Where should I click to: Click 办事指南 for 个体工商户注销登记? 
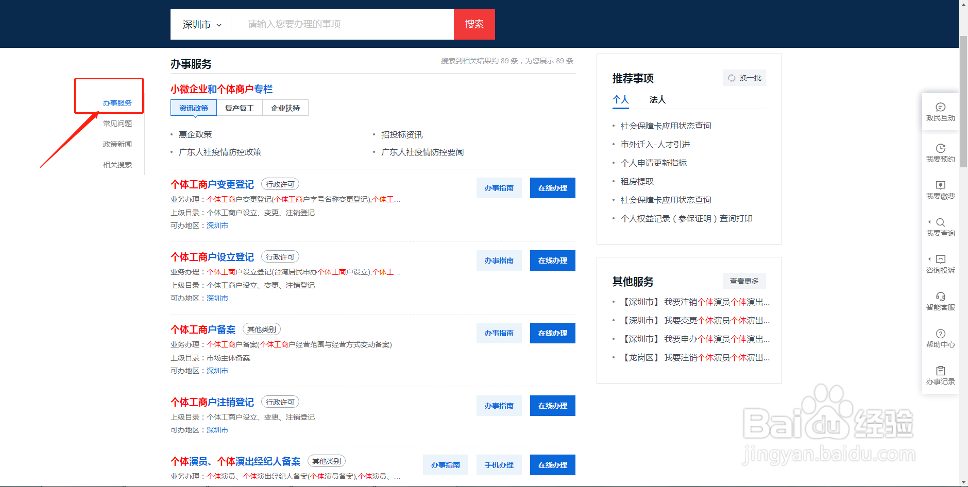click(x=499, y=406)
